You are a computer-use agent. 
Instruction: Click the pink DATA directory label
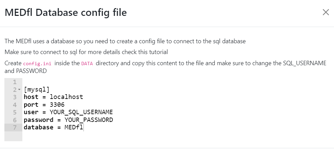pos(87,64)
